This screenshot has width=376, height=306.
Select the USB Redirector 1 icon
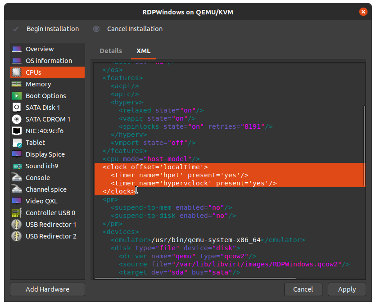tap(17, 225)
